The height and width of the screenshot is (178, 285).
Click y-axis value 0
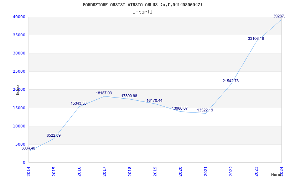coord(24,163)
